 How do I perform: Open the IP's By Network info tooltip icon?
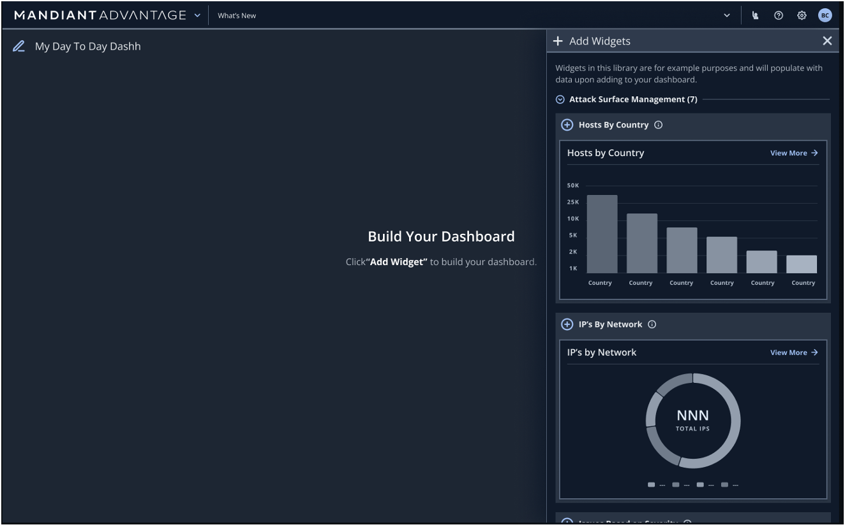point(652,324)
